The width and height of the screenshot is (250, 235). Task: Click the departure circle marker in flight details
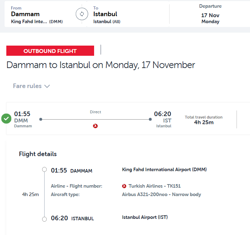coord(44,170)
